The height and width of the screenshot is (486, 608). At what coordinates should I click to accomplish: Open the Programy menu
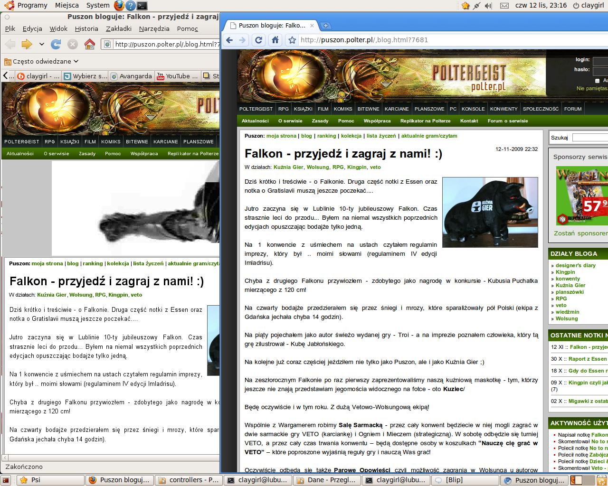click(32, 5)
